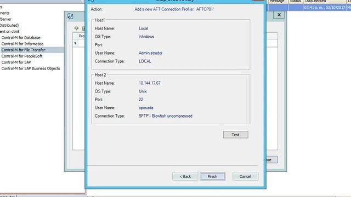
Task: Click the 'ent on ctm8' tree node
Action: [10, 32]
